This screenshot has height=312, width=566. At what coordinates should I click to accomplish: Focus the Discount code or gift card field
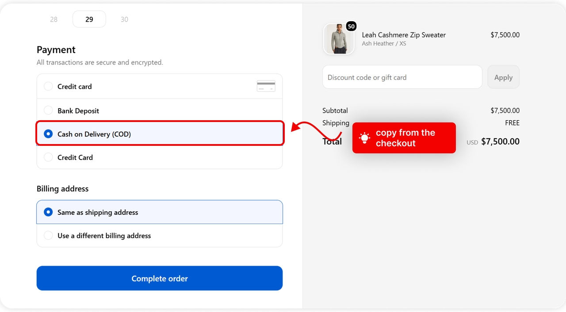click(402, 77)
